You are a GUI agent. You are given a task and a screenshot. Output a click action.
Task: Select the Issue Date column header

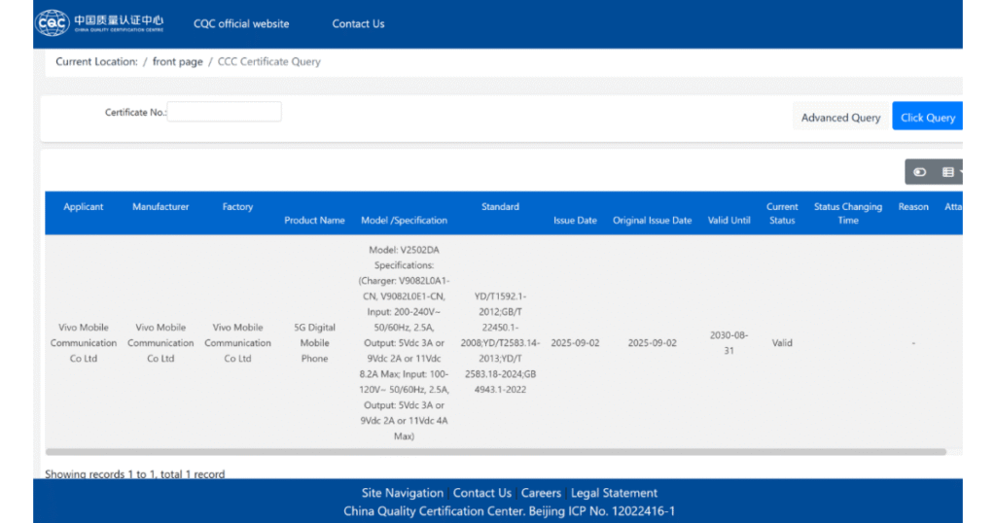click(x=575, y=221)
